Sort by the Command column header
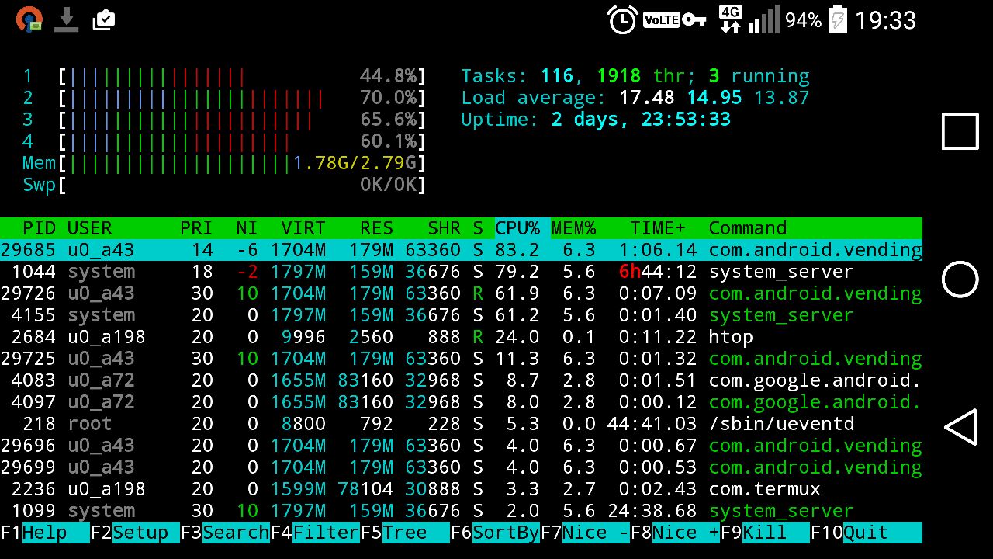Screen dimensions: 993x559 coord(748,228)
